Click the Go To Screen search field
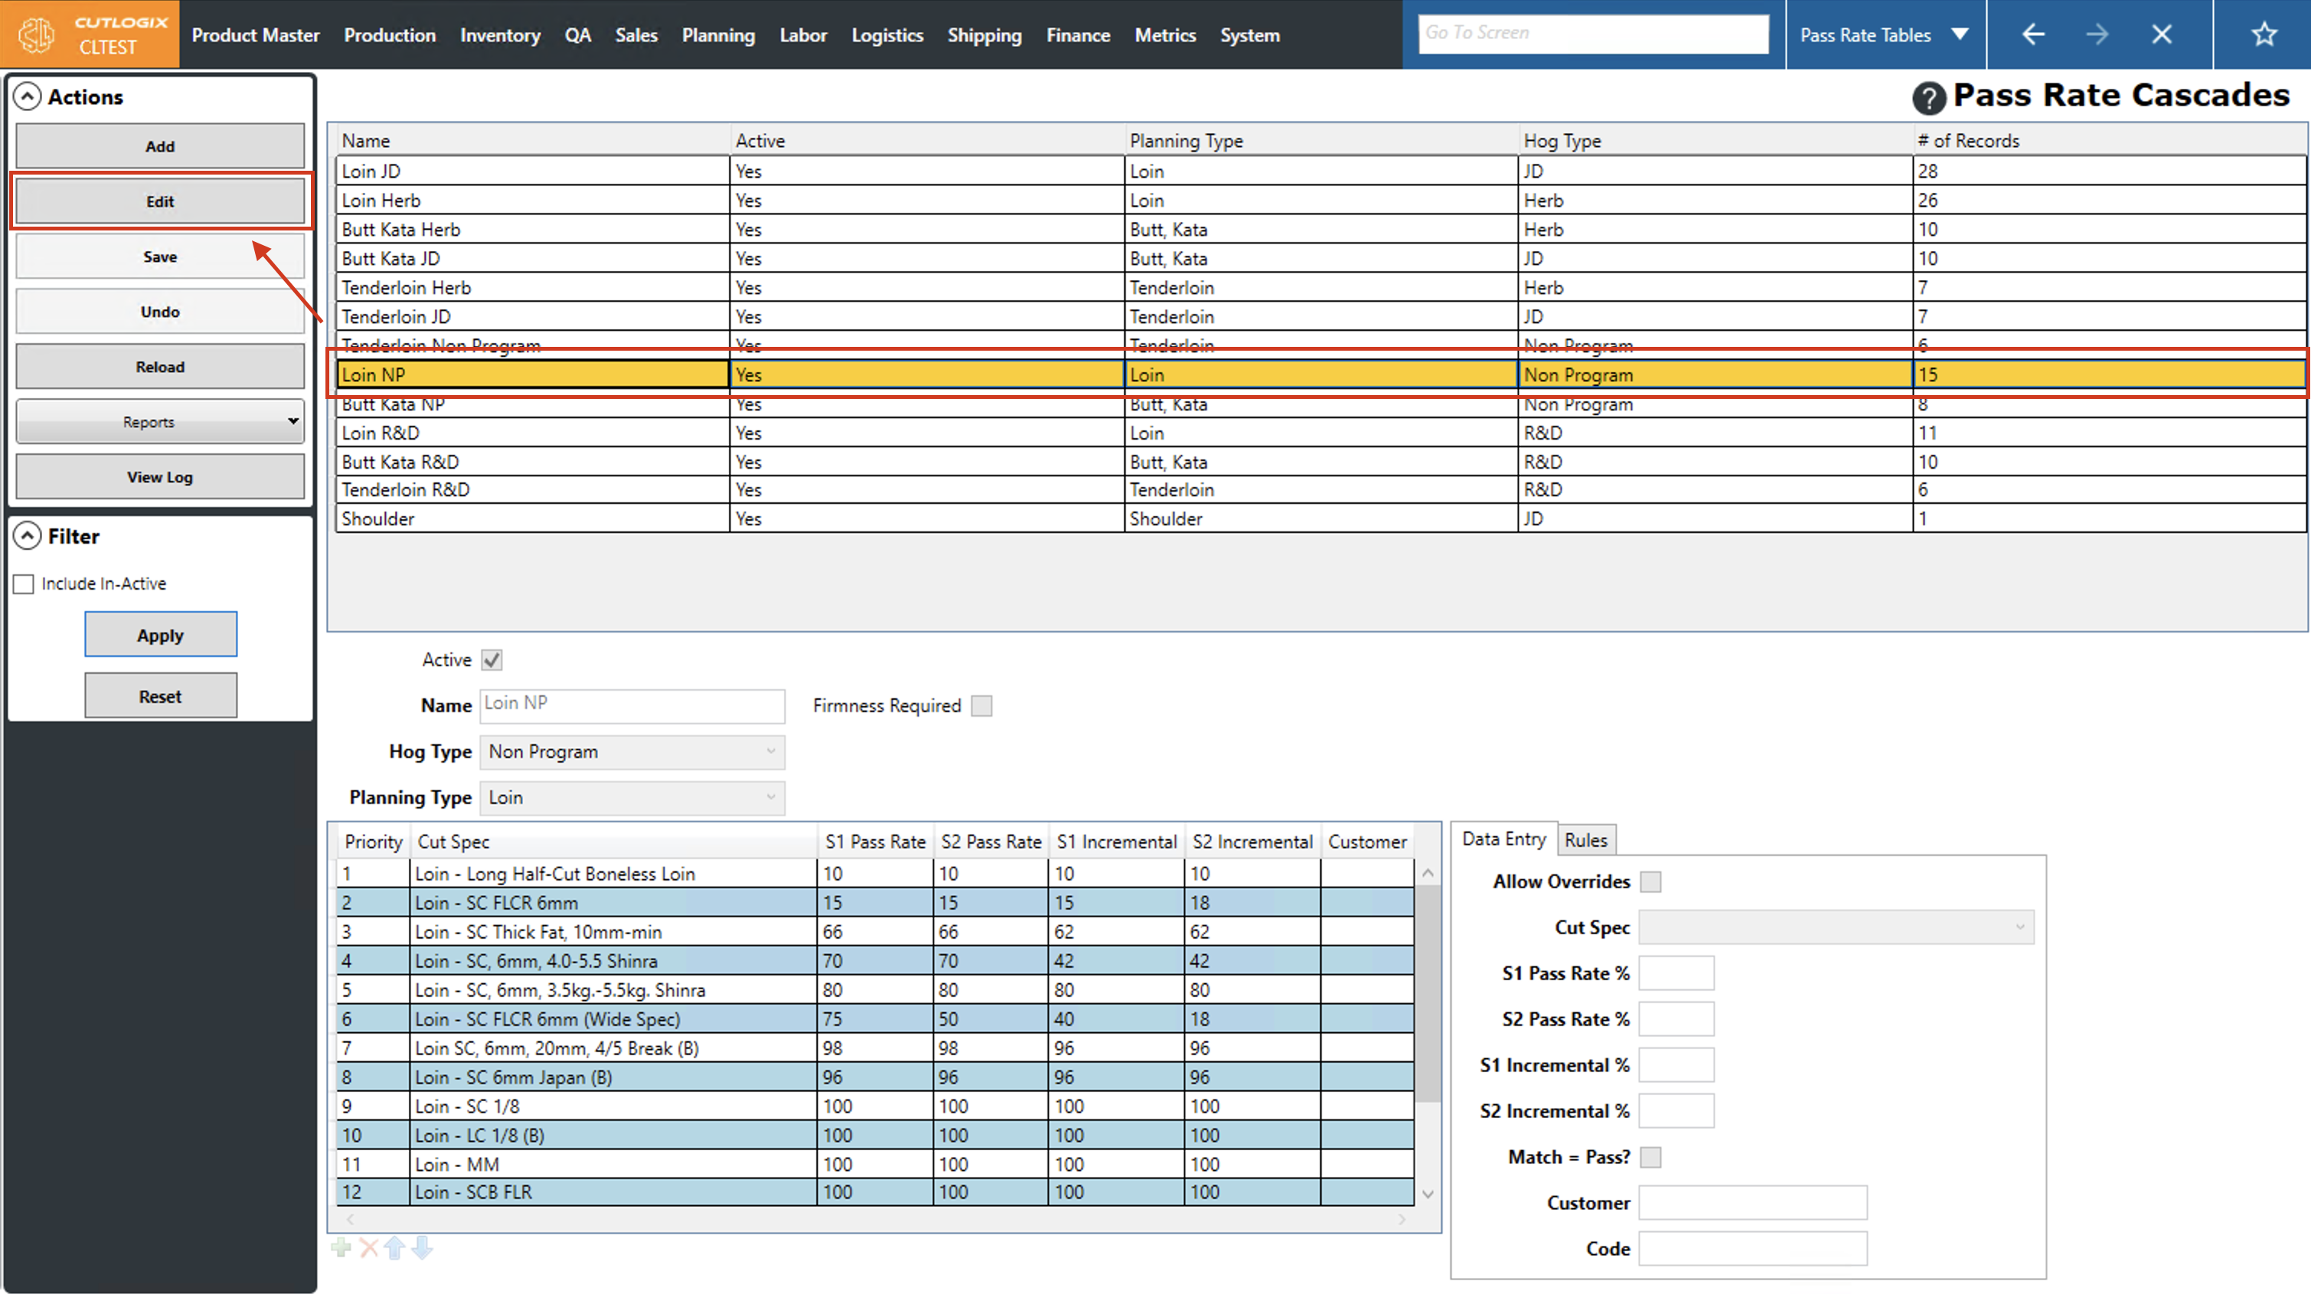The height and width of the screenshot is (1294, 2311). 1593,33
